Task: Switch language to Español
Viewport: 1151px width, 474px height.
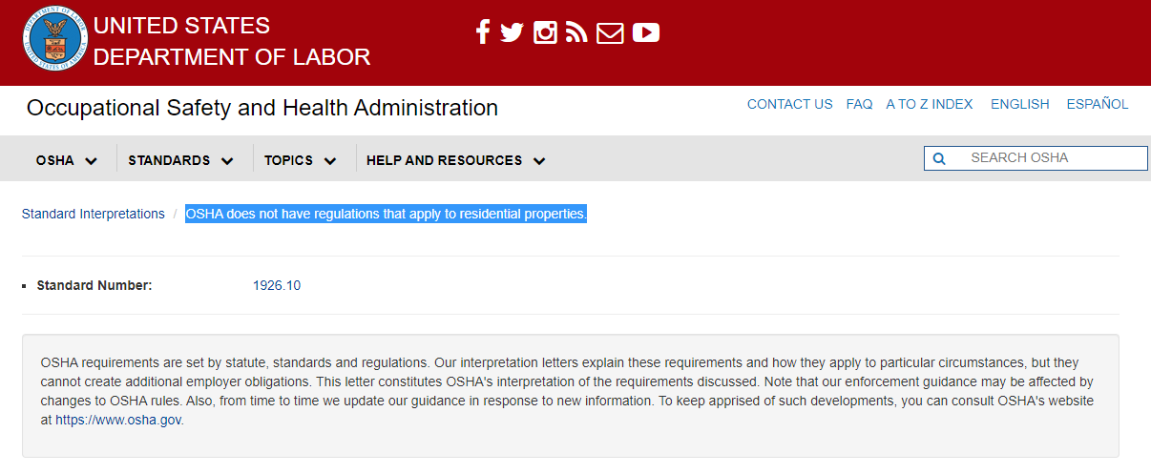Action: 1098,104
